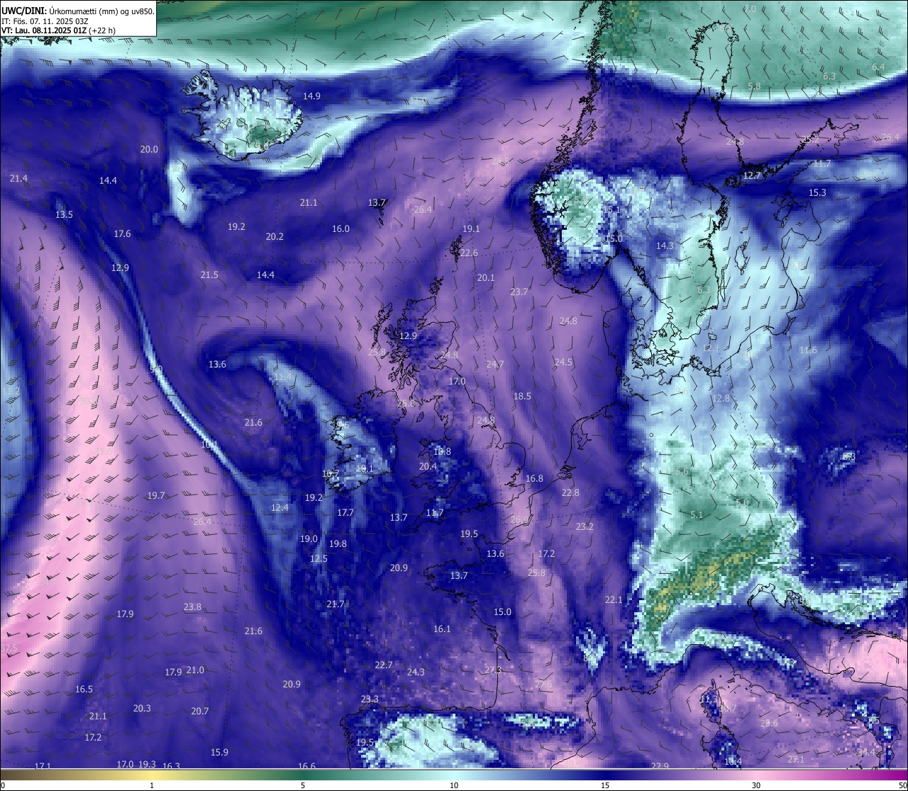The image size is (908, 791).
Task: Click the 23.7 value off Norway
Action: pos(519,292)
